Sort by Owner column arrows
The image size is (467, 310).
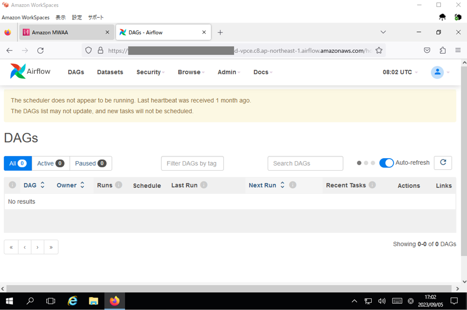click(x=82, y=185)
